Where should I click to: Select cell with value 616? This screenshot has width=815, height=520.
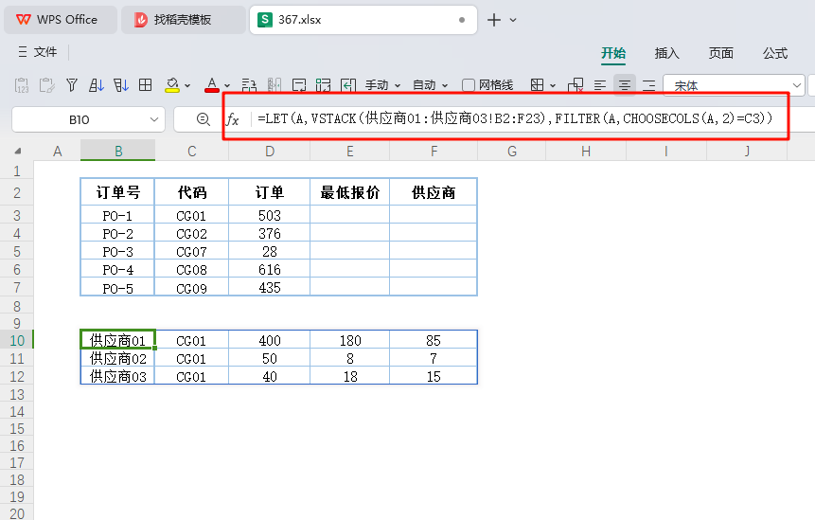269,269
